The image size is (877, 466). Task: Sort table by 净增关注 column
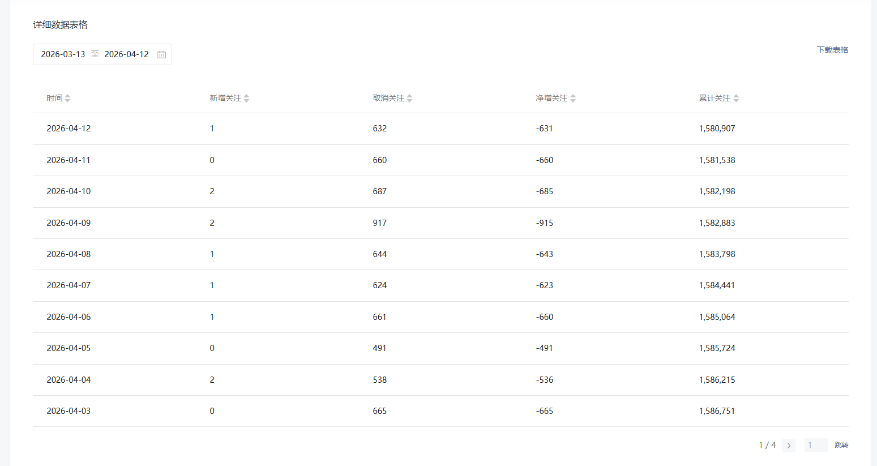click(x=573, y=99)
